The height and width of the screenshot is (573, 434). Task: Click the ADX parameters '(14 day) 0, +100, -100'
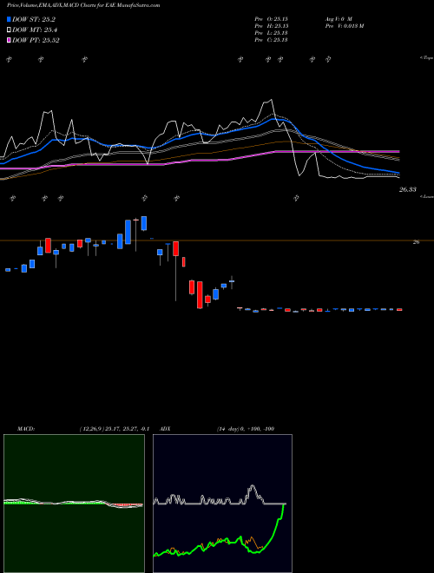click(246, 429)
